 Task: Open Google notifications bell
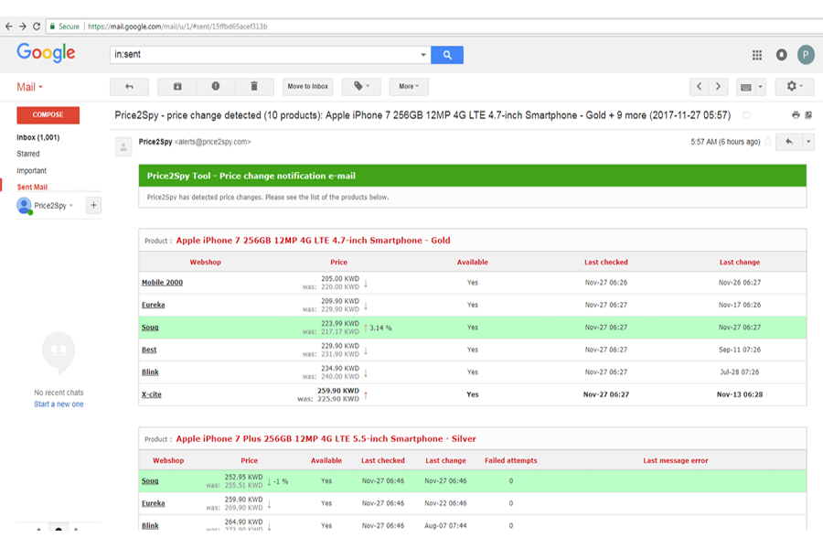[x=782, y=55]
